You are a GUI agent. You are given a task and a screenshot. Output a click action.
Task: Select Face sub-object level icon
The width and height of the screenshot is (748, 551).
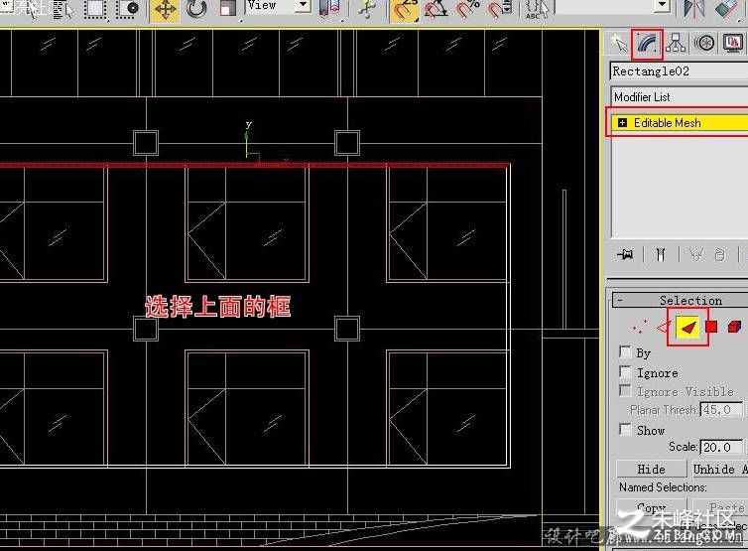pos(687,327)
